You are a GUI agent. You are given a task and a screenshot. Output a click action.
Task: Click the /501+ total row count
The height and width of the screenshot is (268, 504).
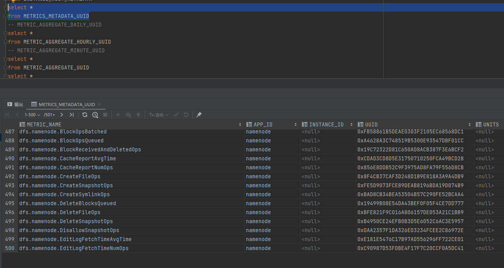(49, 115)
